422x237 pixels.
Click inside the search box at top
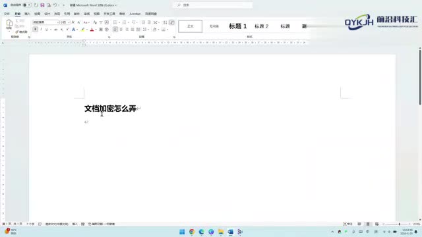213,5
